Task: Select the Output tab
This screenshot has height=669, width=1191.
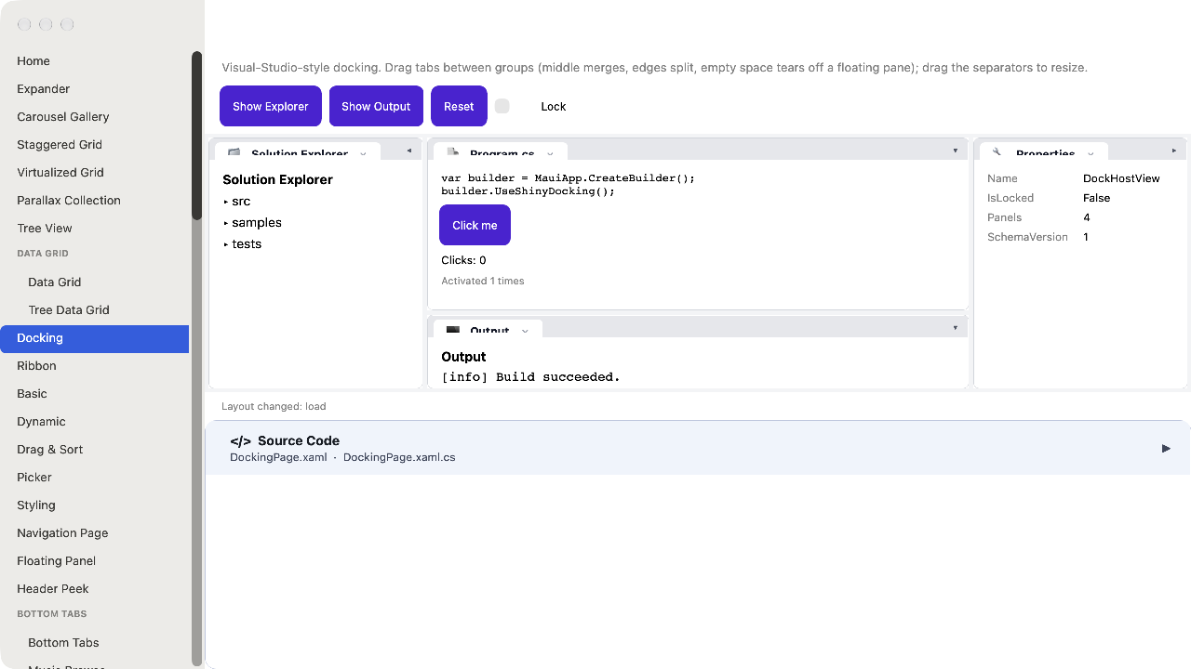Action: click(x=488, y=330)
